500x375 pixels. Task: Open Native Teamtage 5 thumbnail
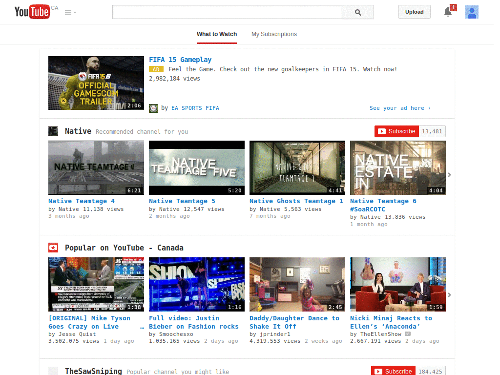[197, 168]
